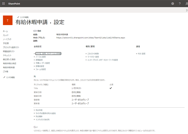
Task: Open リスト名、説明、ナビゲーションの列挙 settings
Action: point(48,54)
